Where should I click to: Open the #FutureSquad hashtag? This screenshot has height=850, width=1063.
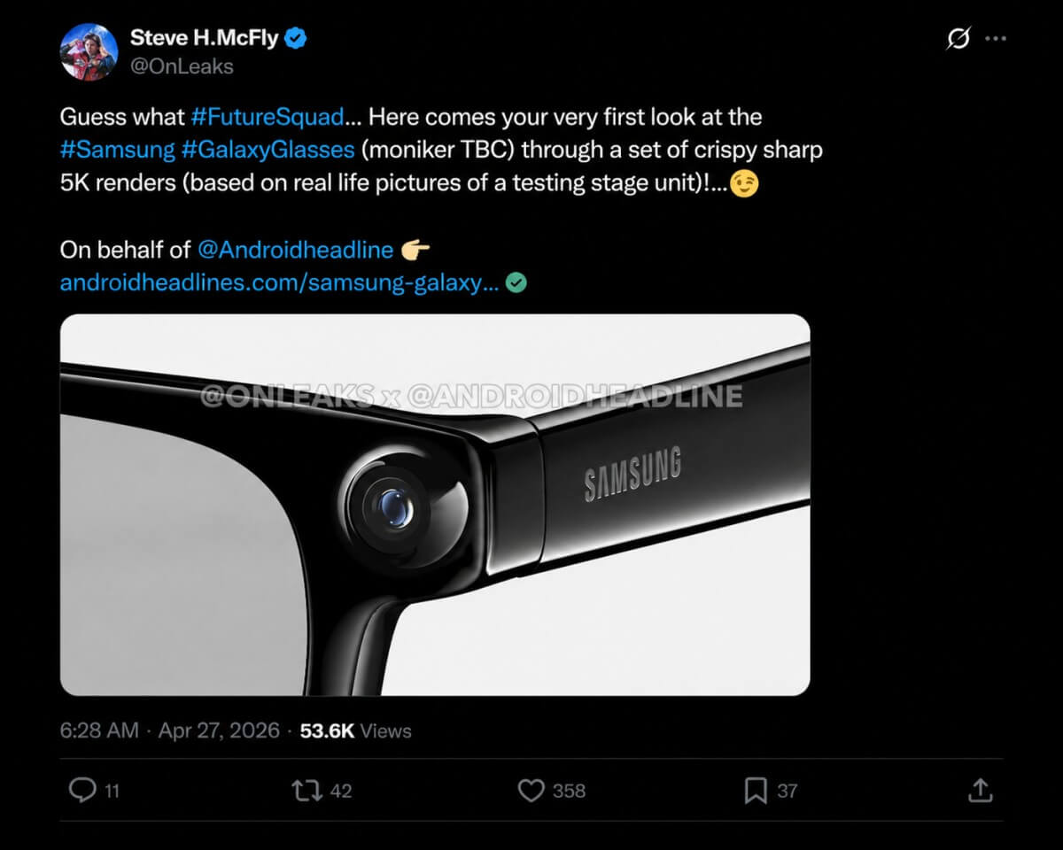pyautogui.click(x=267, y=117)
